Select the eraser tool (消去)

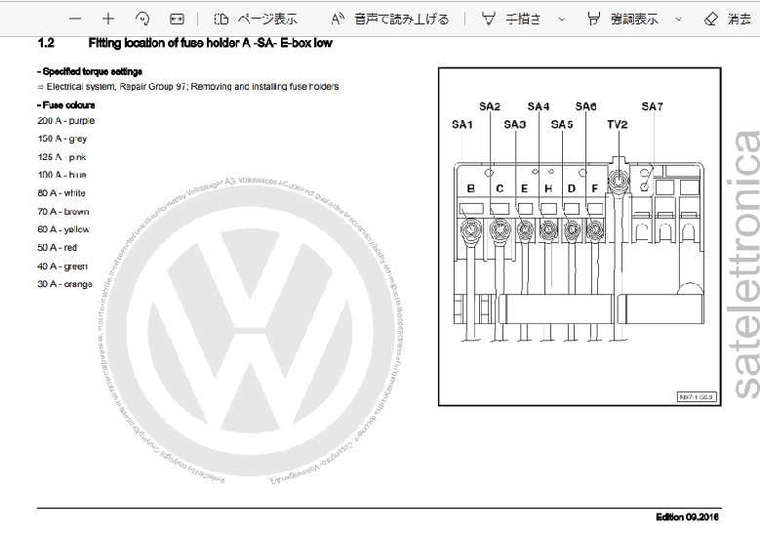(x=728, y=19)
